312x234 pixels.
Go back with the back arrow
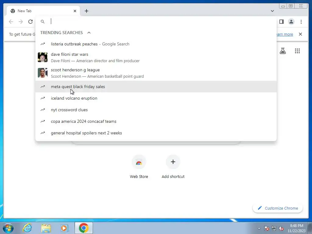[11, 22]
